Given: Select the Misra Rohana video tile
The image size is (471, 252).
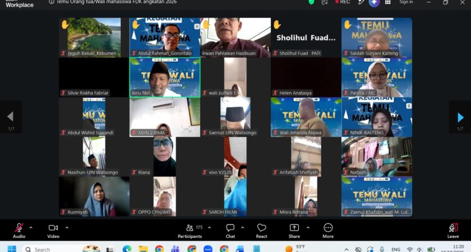Looking at the screenshot, I should (x=306, y=197).
